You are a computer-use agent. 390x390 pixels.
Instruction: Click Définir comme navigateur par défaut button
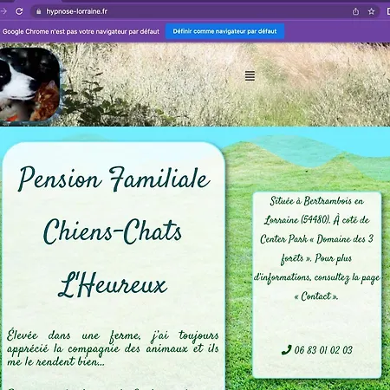224,31
